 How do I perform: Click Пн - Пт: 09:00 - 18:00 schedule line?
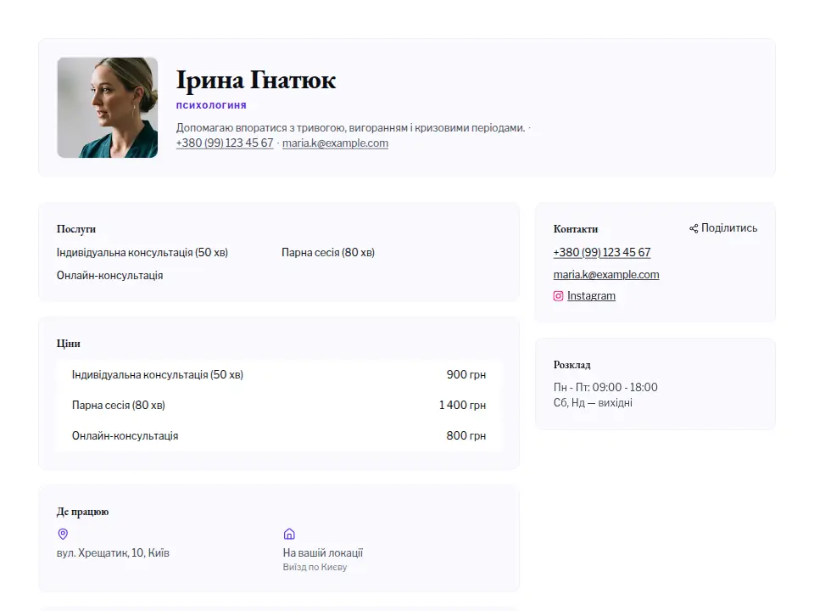tap(605, 388)
